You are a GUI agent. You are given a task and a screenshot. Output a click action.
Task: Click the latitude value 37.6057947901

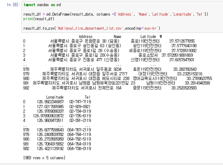coord(181,60)
